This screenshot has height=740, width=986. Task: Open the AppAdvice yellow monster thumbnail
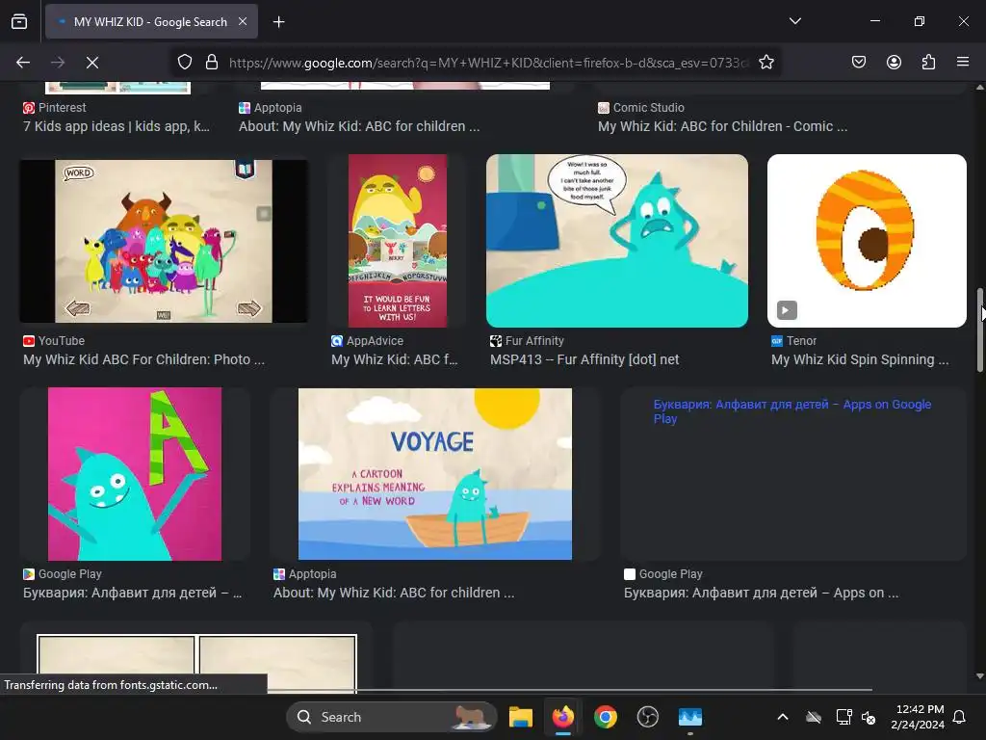pos(398,241)
